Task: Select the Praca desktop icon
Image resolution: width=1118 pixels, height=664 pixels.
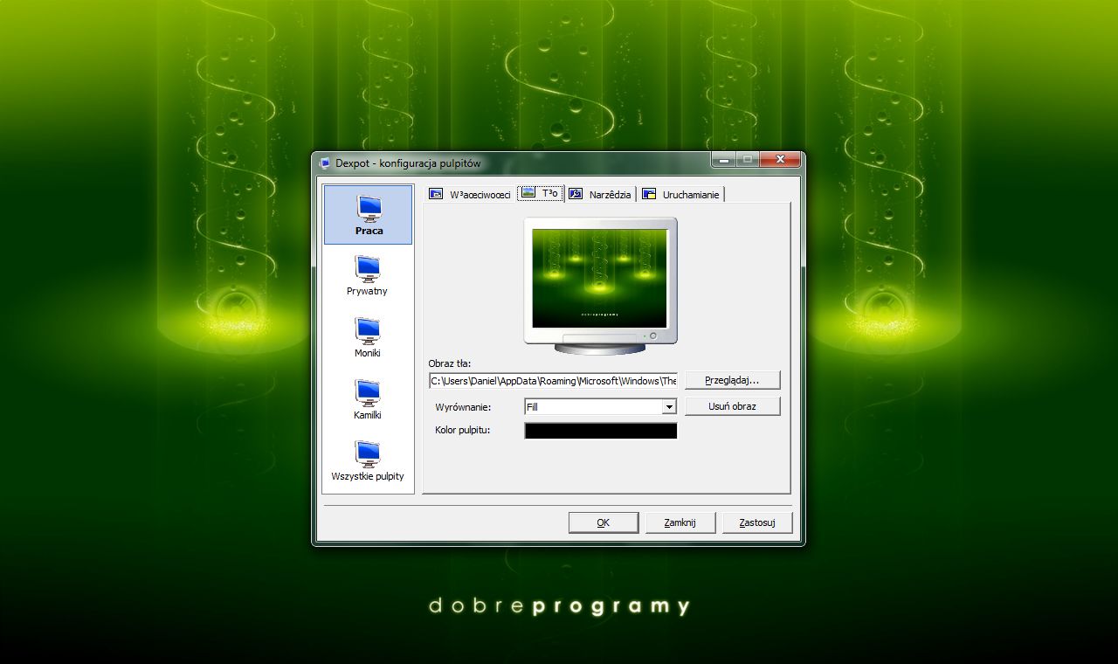Action: (368, 214)
